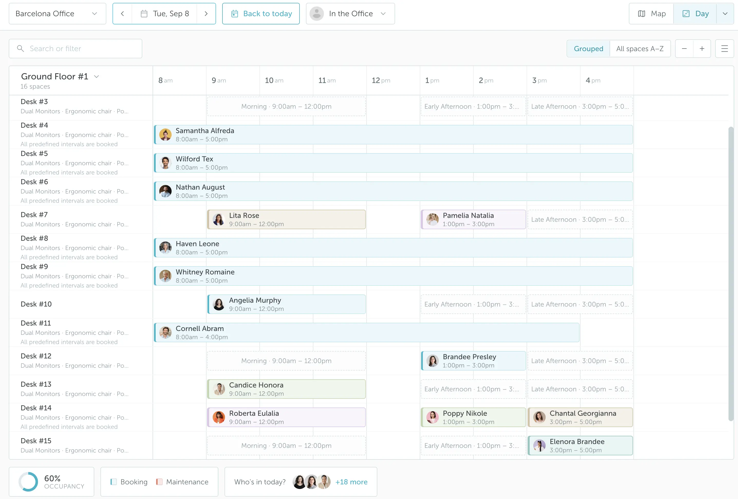Book Desk #15 Morning slot

click(286, 446)
